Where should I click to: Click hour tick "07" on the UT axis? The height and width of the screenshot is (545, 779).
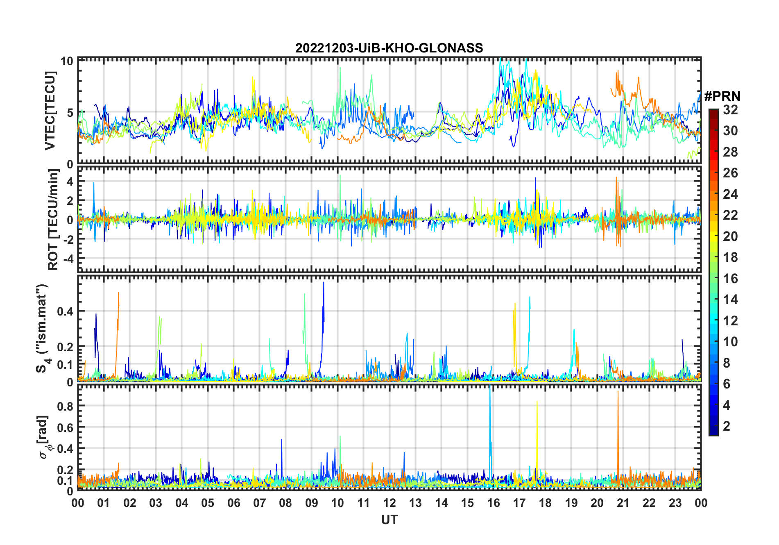260,503
